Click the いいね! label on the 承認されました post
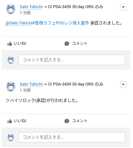The height and width of the screenshot is (148, 133). (x=20, y=44)
